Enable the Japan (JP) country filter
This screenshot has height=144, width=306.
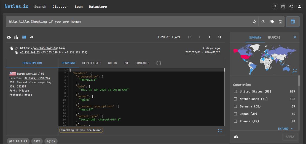[x=235, y=114]
